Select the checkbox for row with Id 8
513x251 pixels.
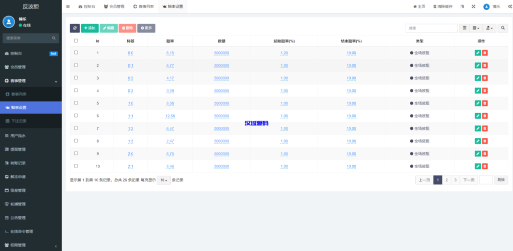[76, 140]
